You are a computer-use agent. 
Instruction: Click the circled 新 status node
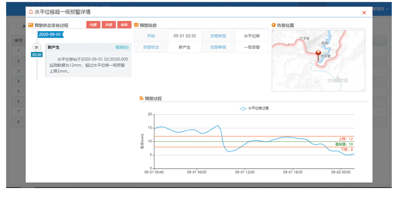37,47
